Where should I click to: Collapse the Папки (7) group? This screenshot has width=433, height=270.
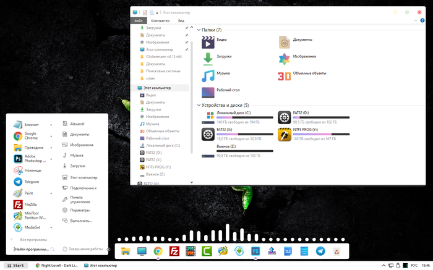click(198, 30)
